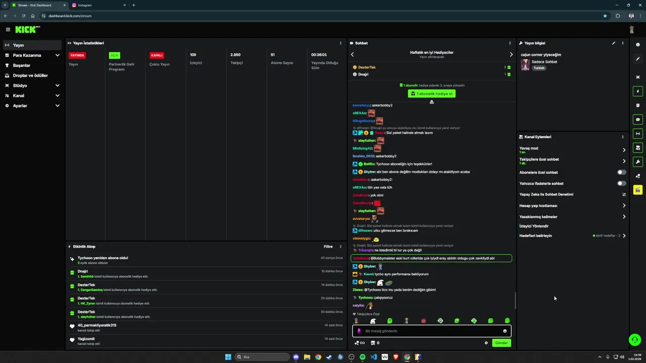Click the taskbar search box Ara
The height and width of the screenshot is (363, 646).
coord(261,357)
